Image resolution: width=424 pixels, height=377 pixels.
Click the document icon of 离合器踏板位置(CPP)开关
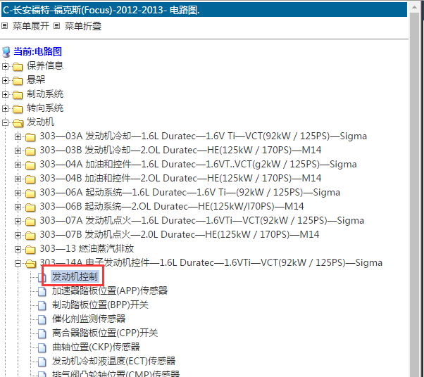coord(42,333)
